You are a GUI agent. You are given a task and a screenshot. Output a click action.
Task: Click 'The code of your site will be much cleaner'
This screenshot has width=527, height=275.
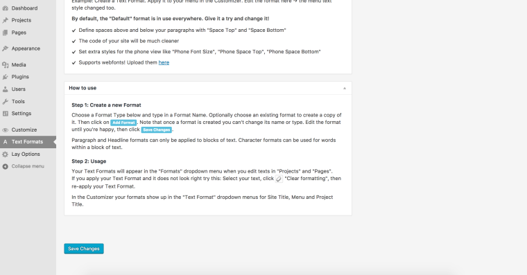(x=129, y=41)
